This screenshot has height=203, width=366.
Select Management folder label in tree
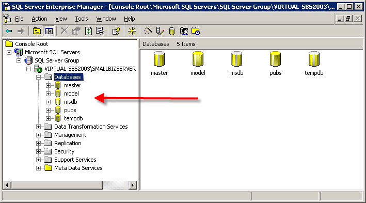coord(70,135)
